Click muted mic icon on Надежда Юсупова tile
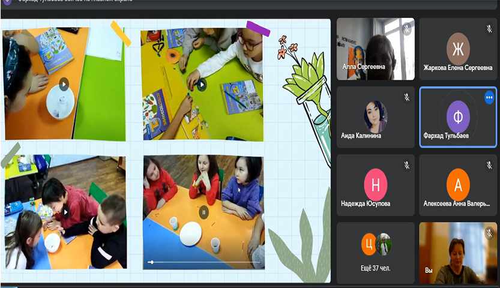 [406, 164]
